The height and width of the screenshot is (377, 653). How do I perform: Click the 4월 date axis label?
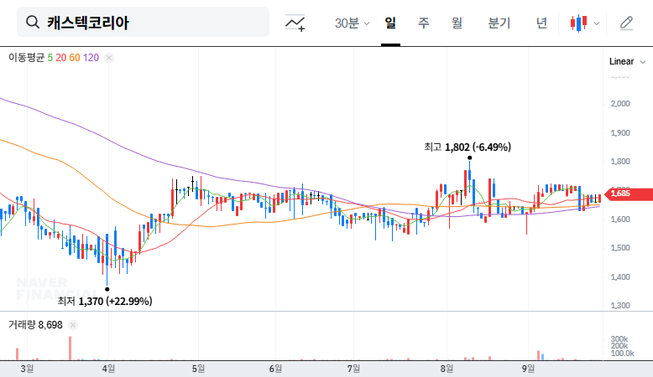click(x=109, y=369)
